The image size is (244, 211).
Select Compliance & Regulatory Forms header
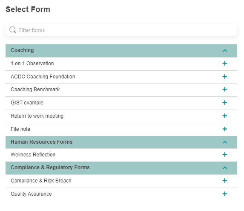click(121, 168)
